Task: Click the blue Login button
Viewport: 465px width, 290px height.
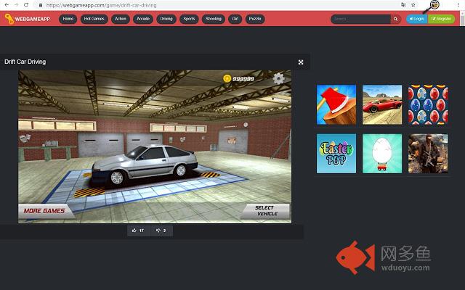Action: (416, 19)
